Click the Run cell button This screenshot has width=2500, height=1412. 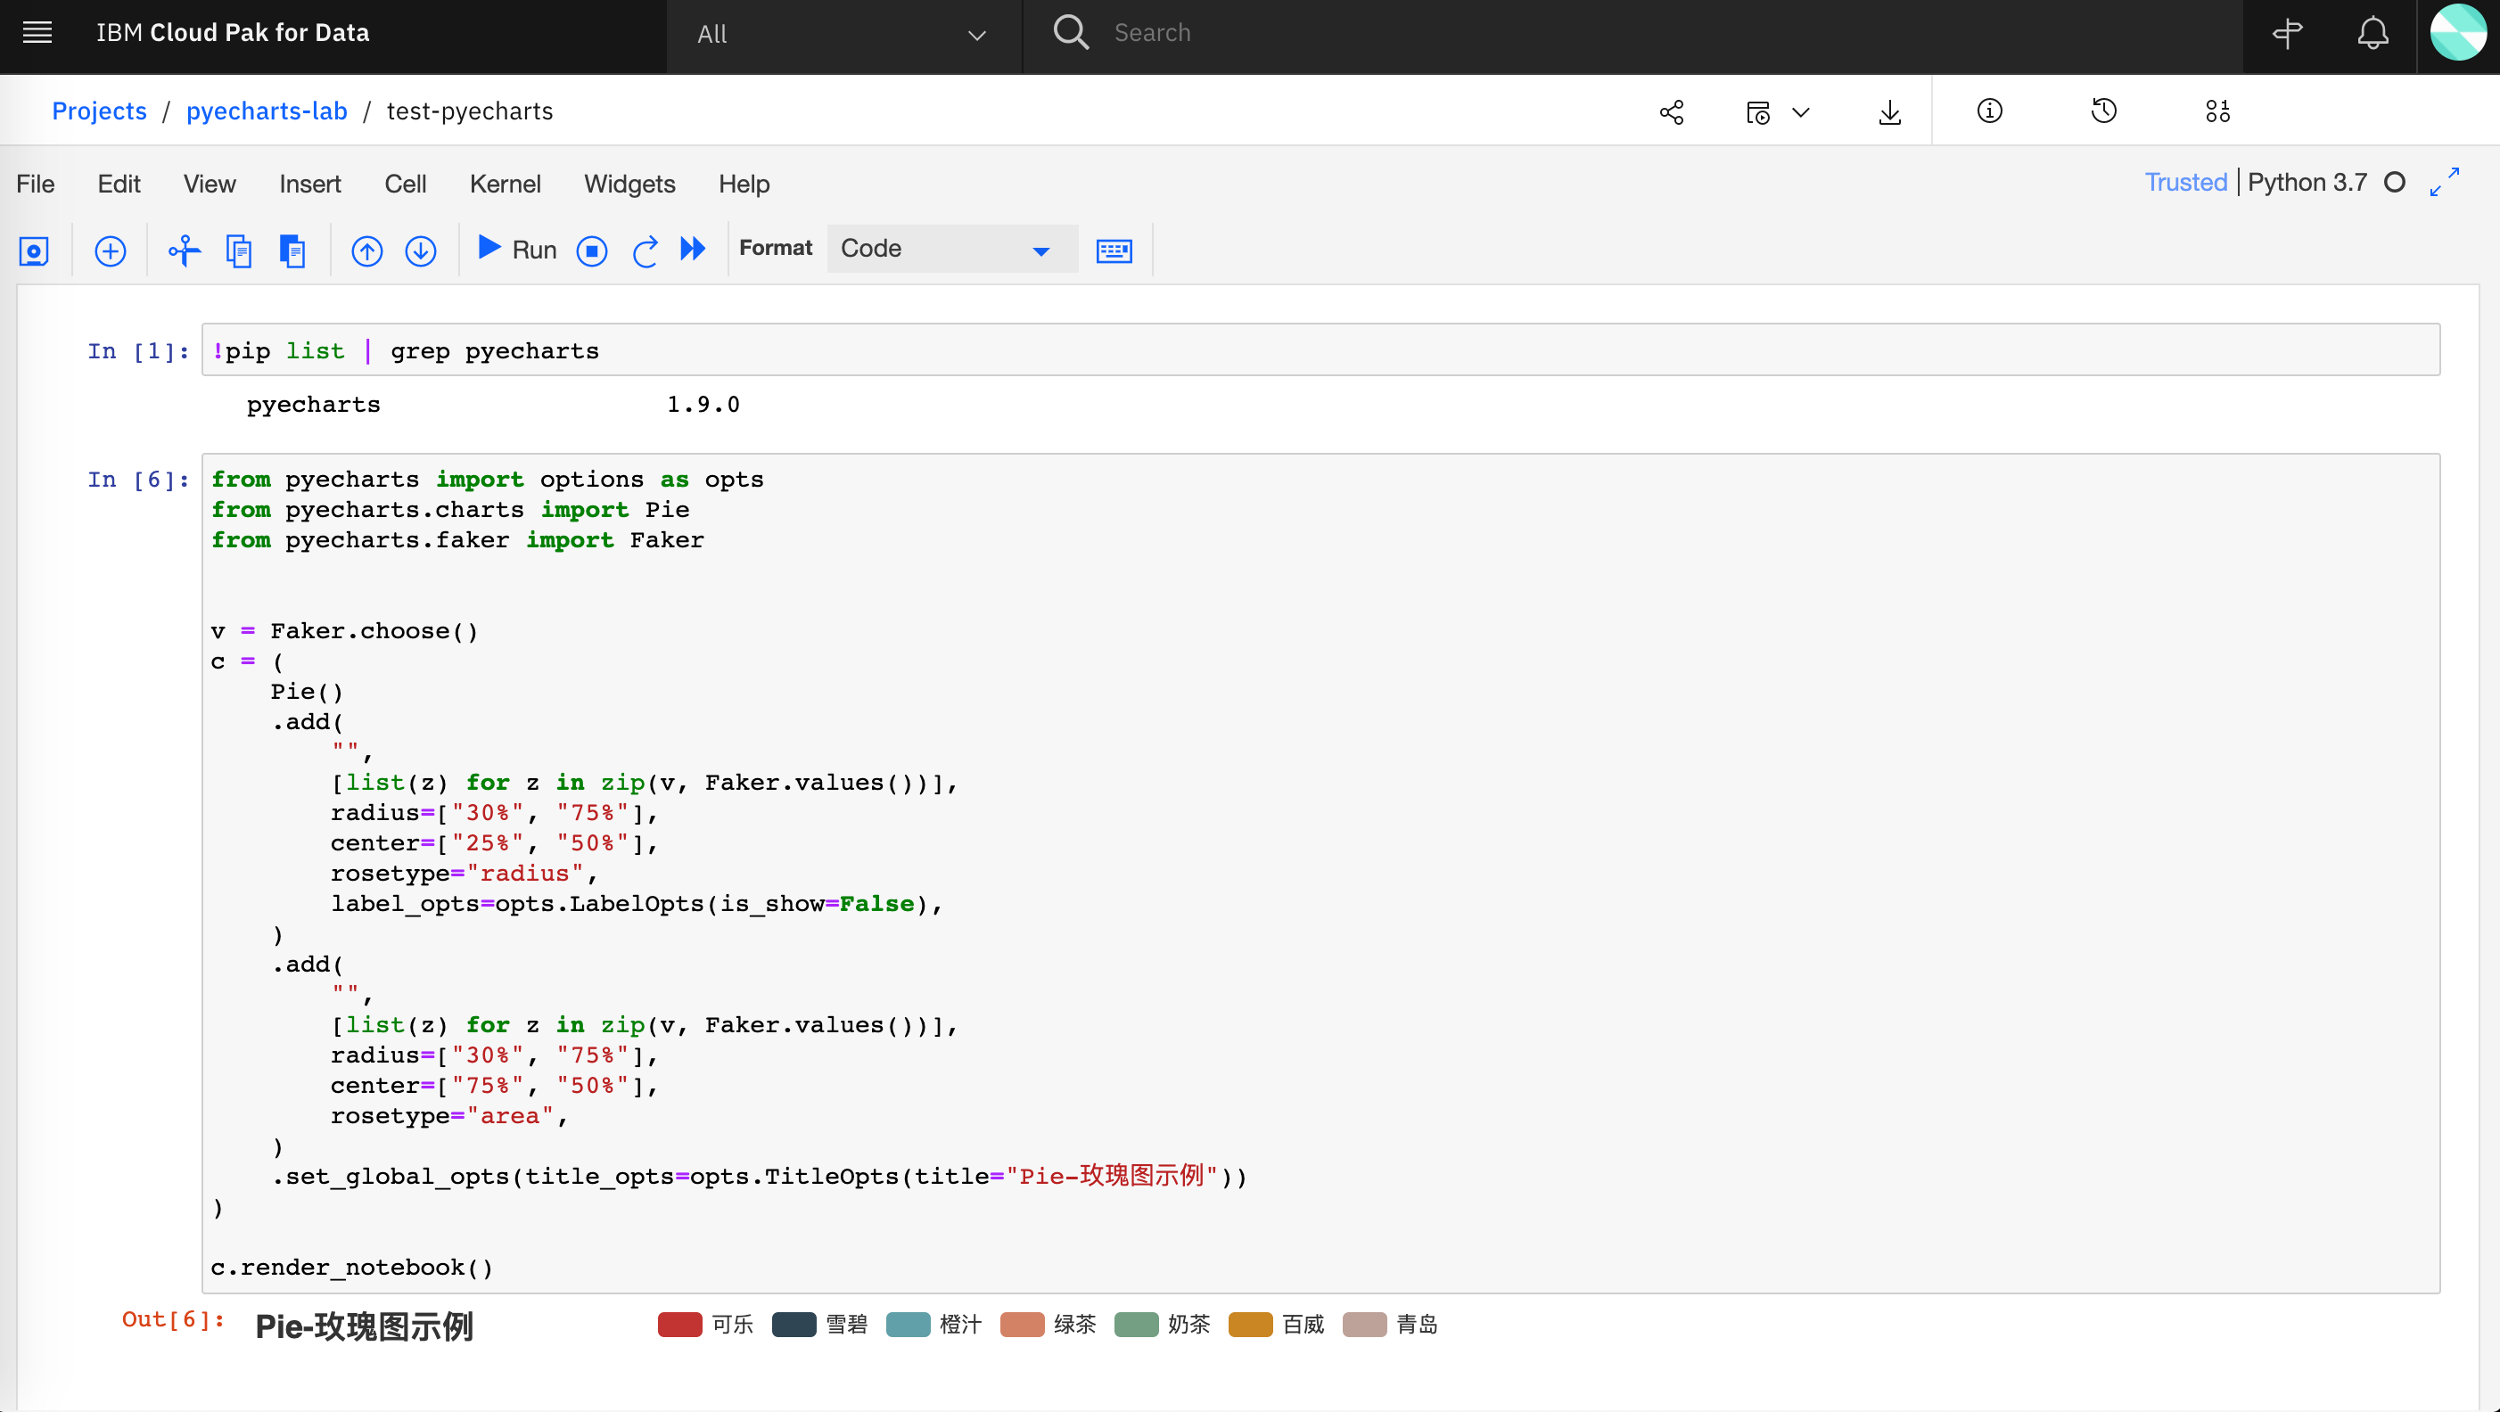pos(515,249)
